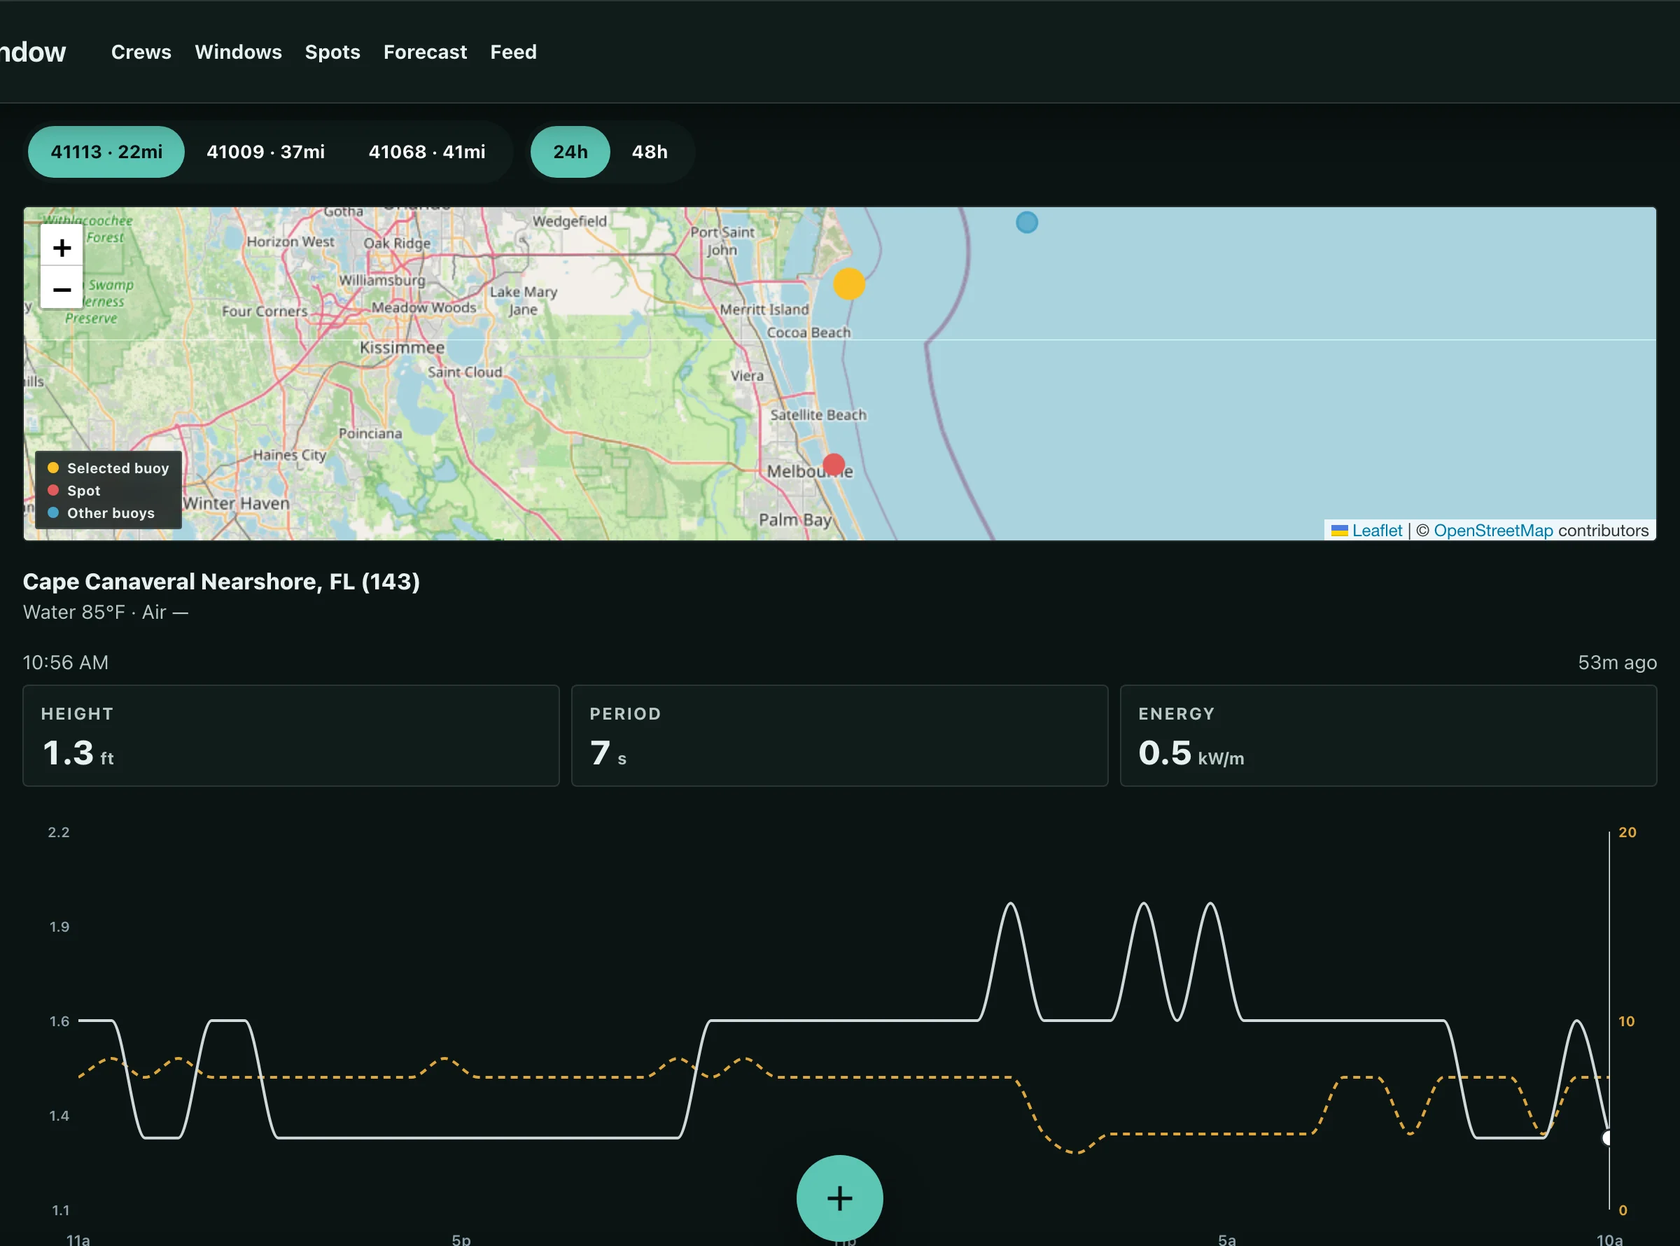Click the Satellite Beach map label
1680x1246 pixels.
(x=818, y=415)
